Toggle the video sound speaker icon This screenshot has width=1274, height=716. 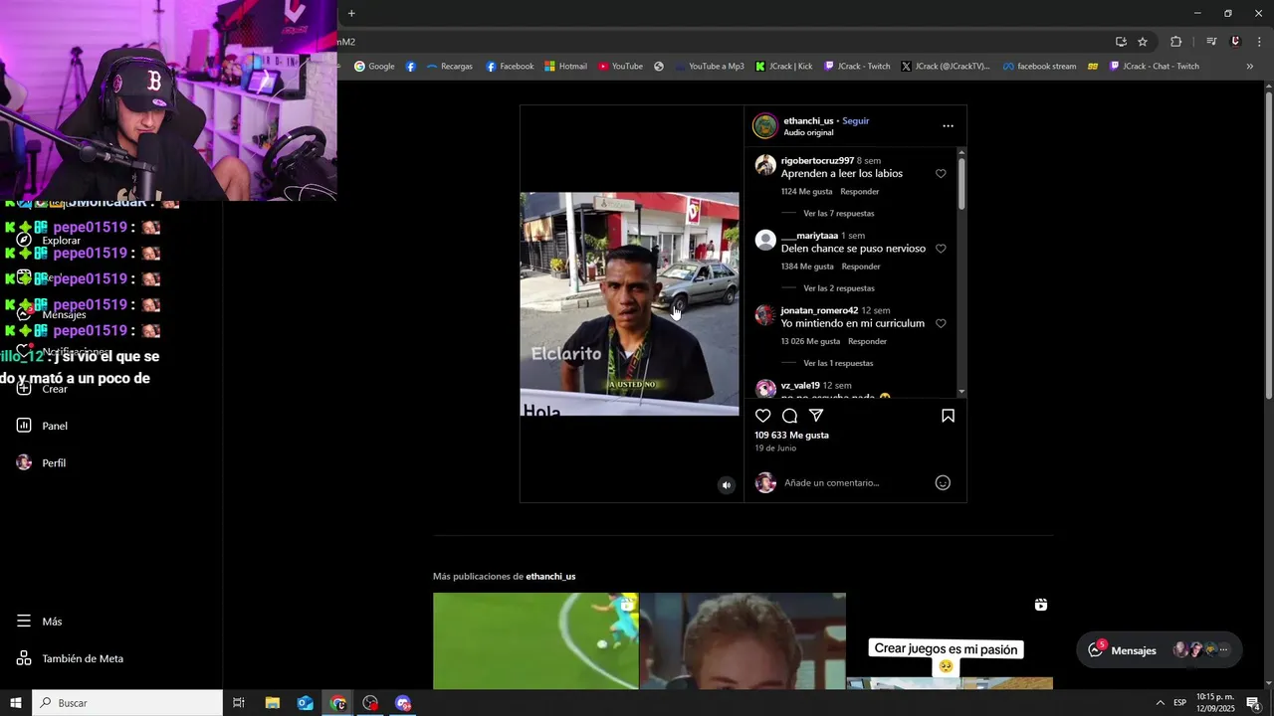[x=727, y=485]
